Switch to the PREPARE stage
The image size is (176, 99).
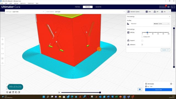77,7
